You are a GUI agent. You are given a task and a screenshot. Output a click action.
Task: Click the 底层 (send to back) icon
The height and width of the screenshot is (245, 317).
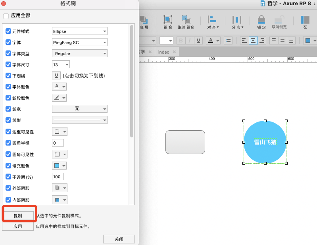click(144, 20)
